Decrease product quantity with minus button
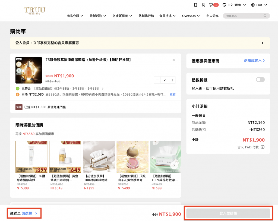 click(157, 80)
